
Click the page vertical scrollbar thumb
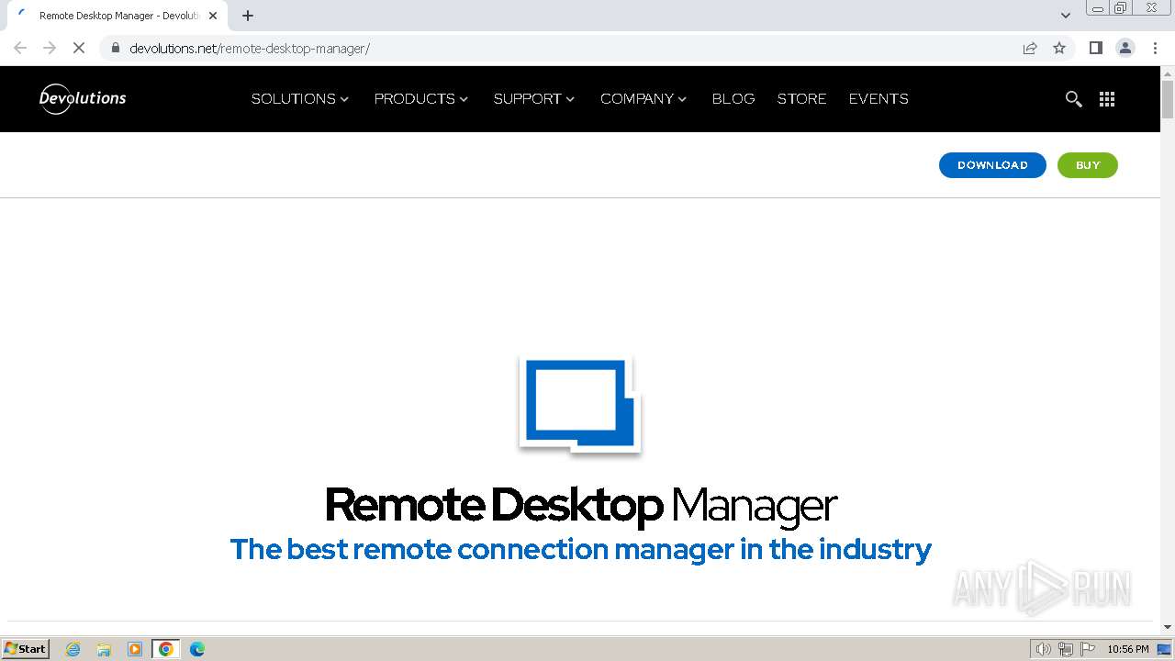coord(1168,99)
